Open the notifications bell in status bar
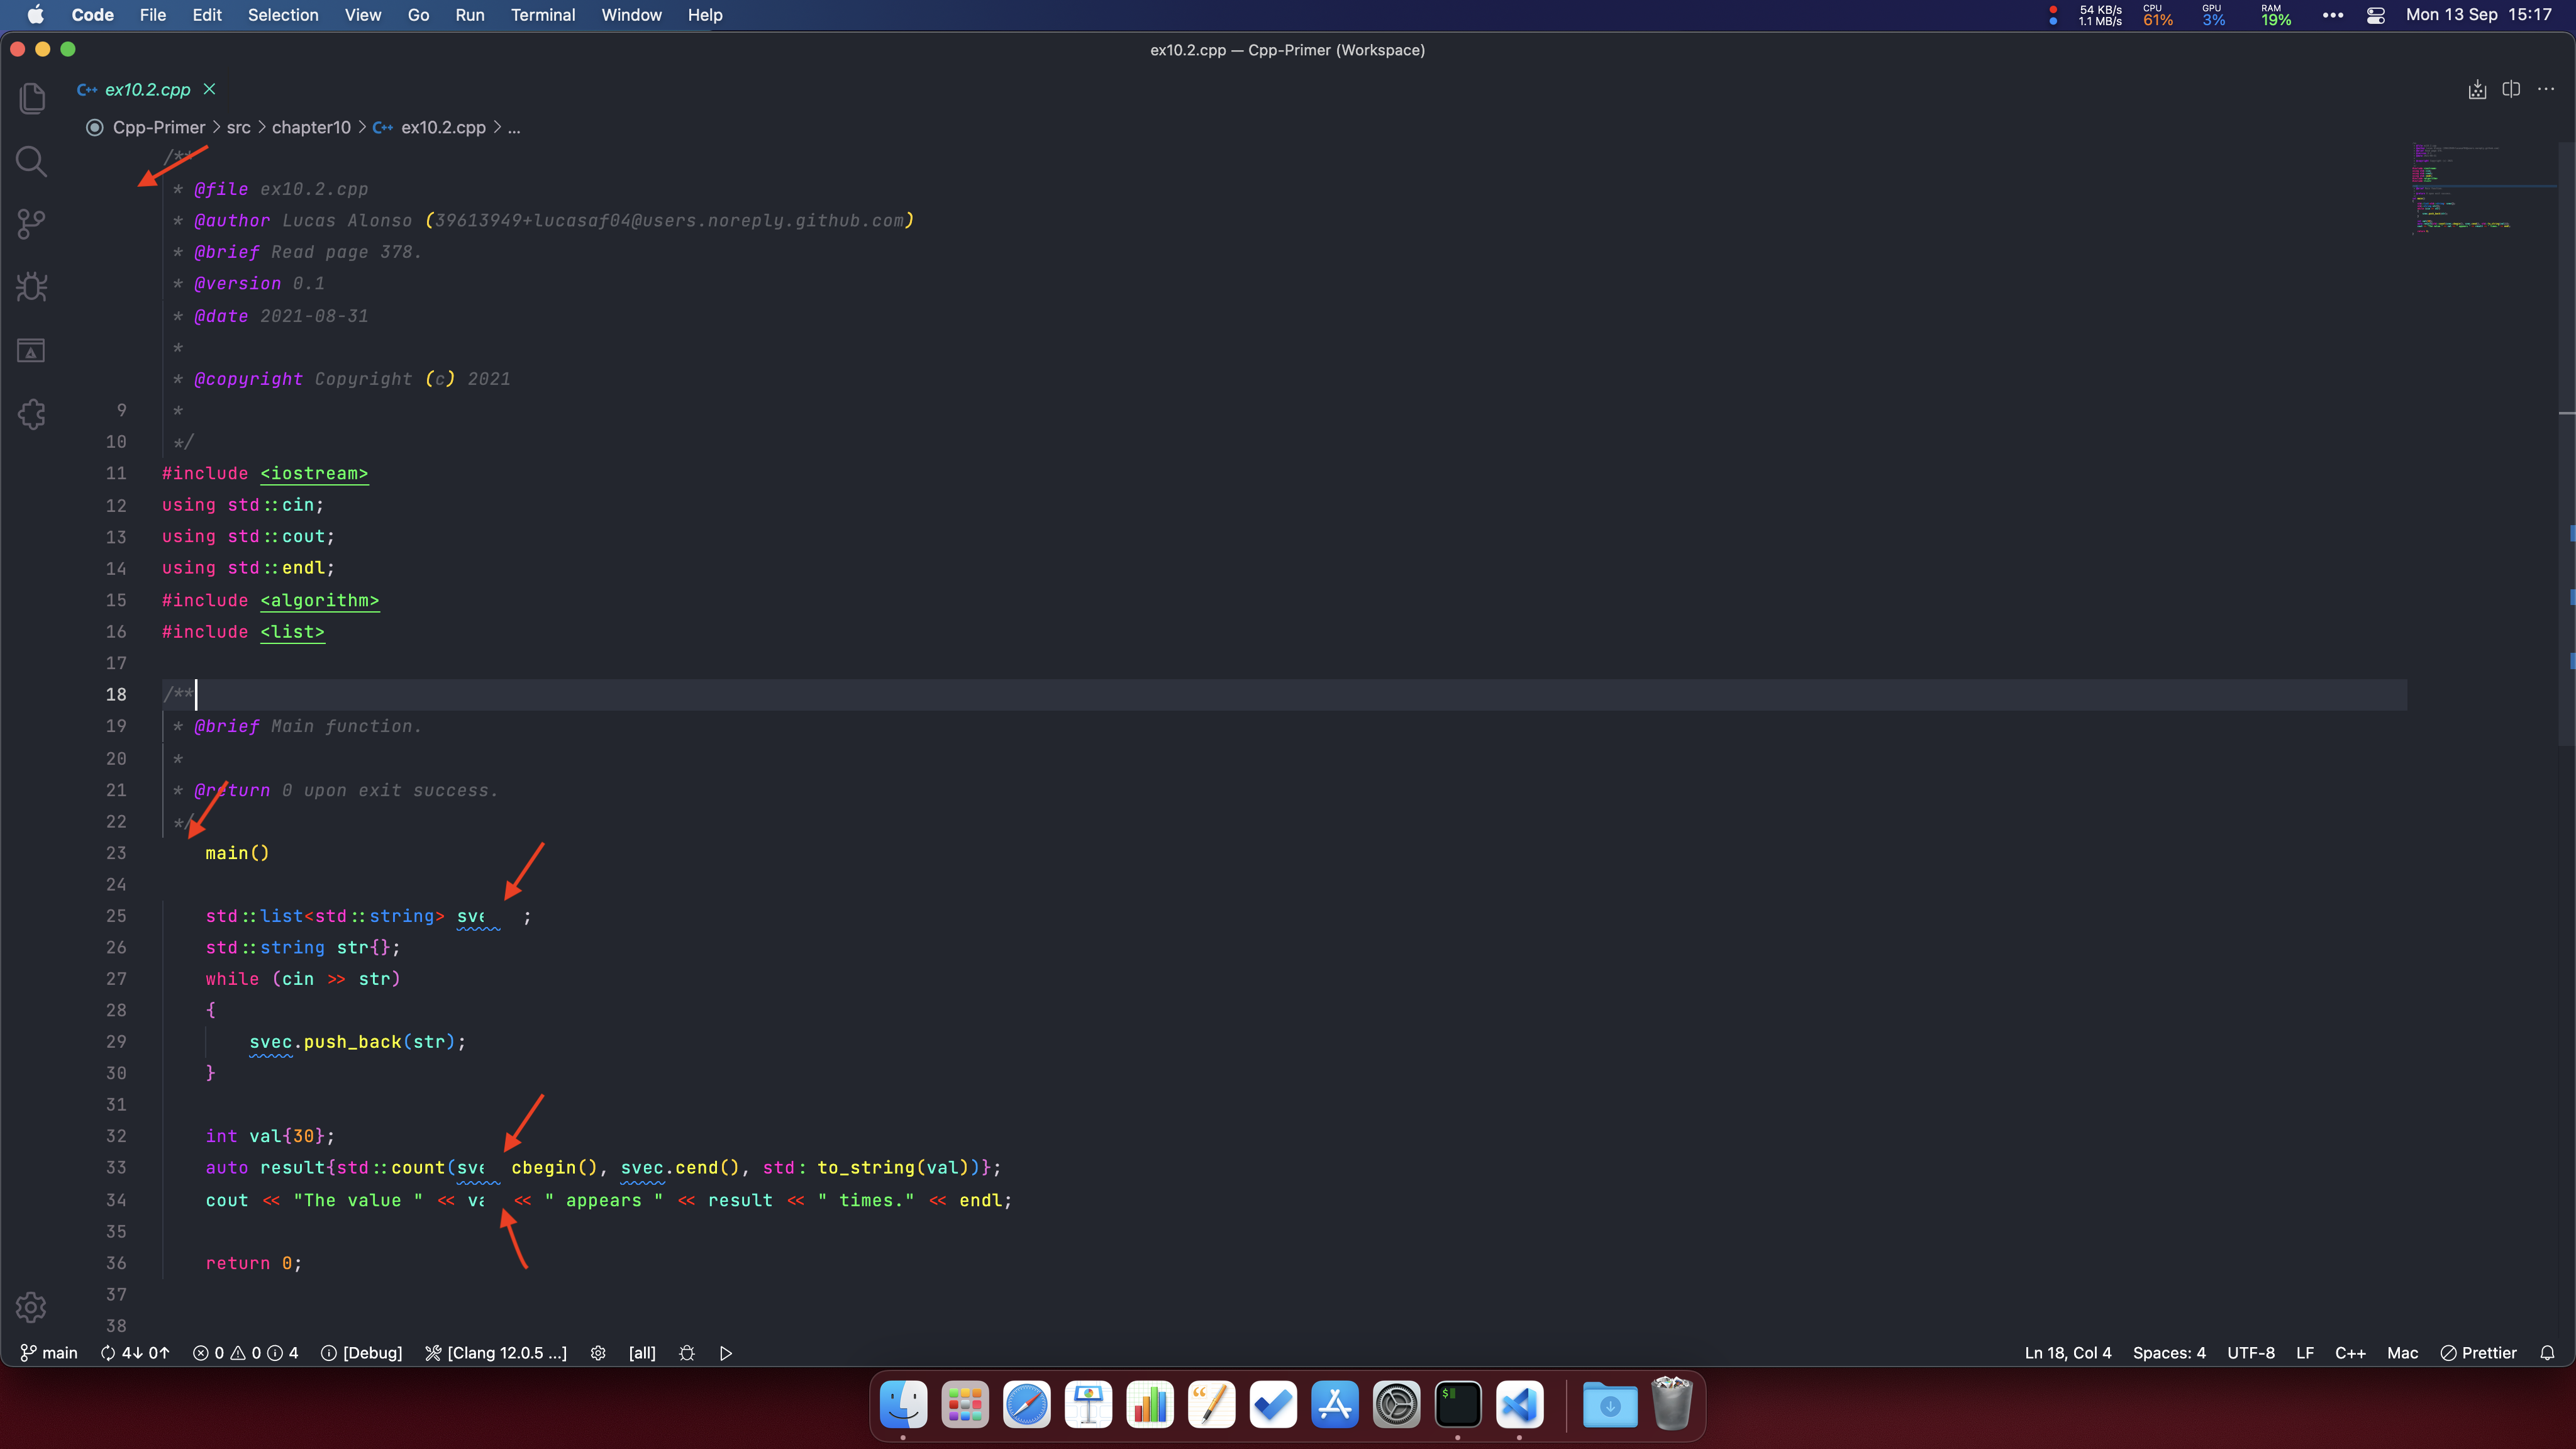 coord(2547,1353)
